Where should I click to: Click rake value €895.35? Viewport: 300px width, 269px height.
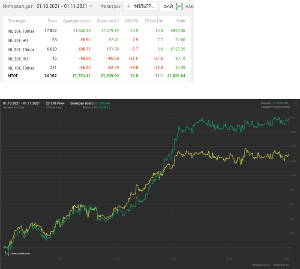pos(178,30)
